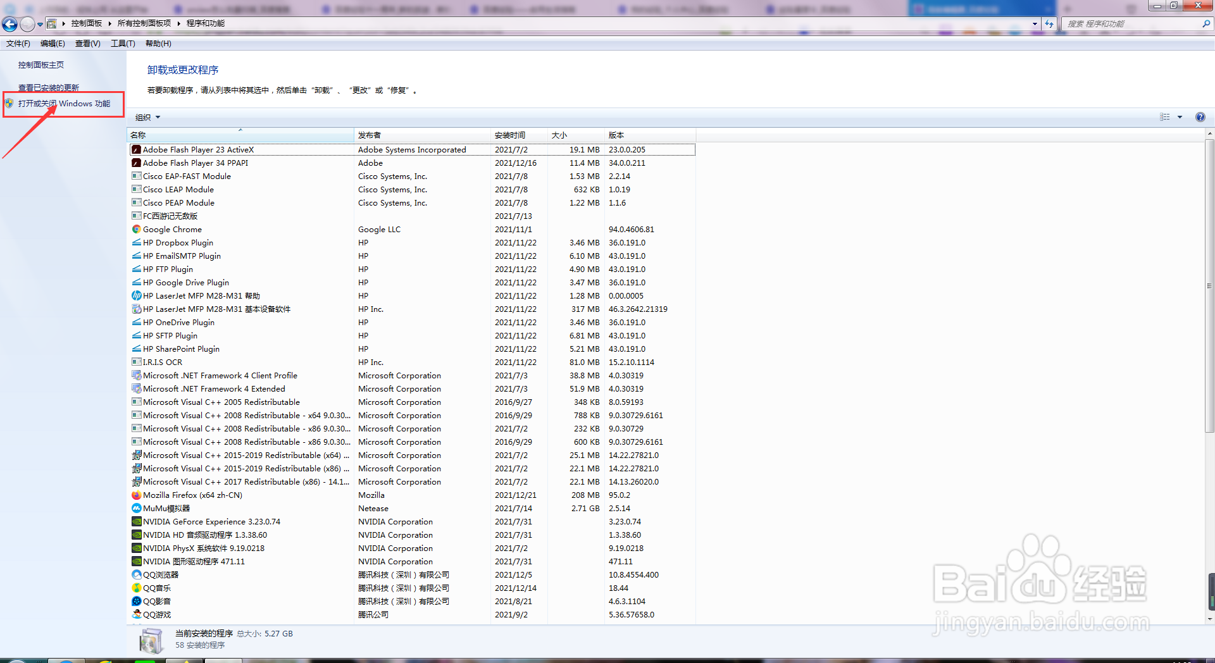This screenshot has width=1215, height=663.
Task: Select QQ影音 icon
Action: coord(136,602)
